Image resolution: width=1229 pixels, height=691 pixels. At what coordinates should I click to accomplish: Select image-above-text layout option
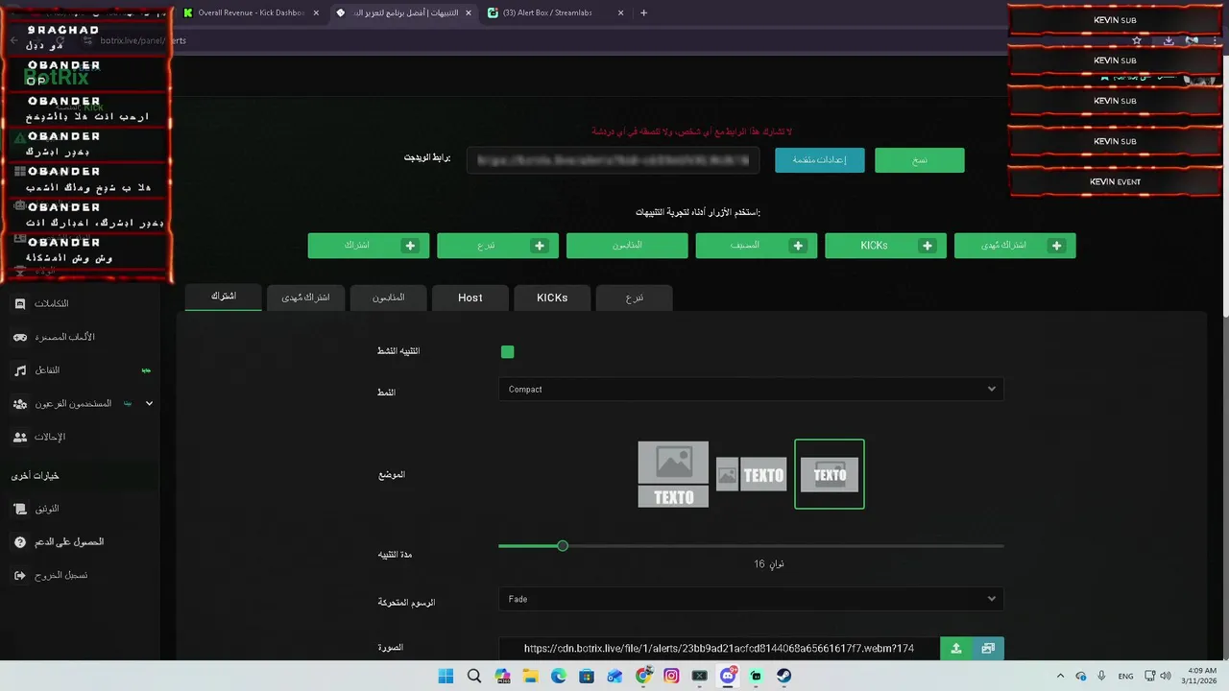click(673, 474)
